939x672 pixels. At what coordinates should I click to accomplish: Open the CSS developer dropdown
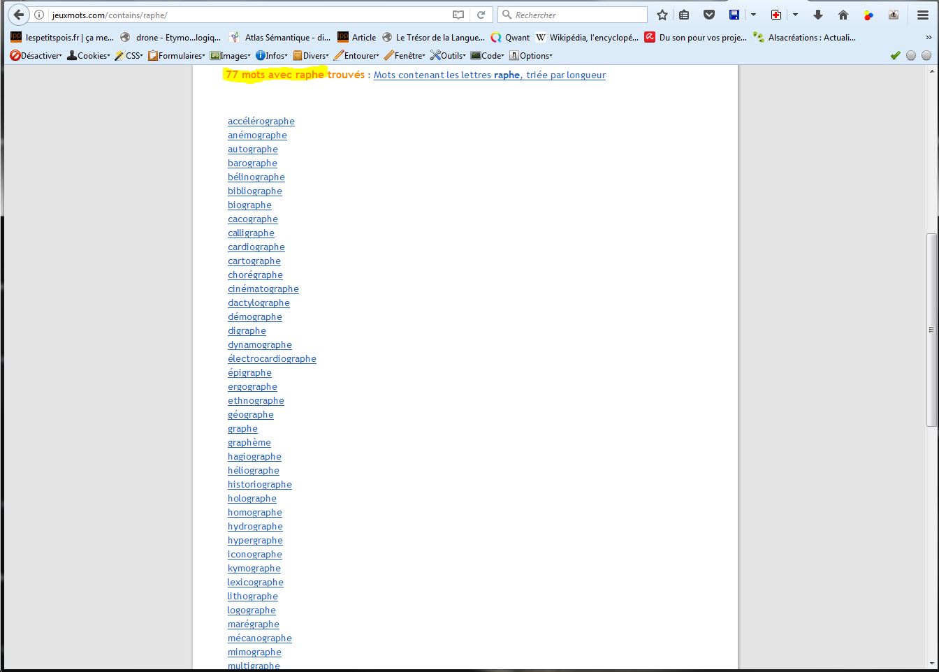pos(129,55)
